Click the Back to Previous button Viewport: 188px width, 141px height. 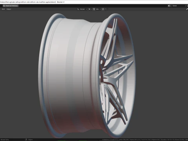click(x=11, y=6)
